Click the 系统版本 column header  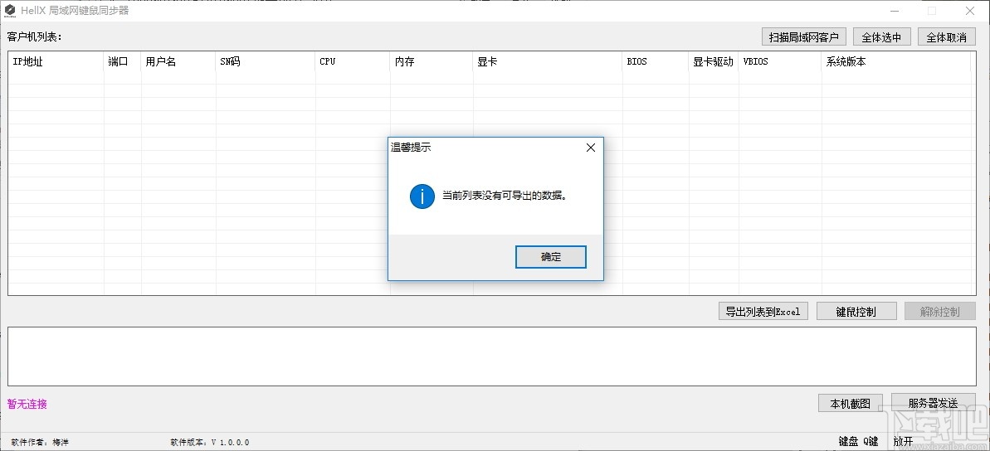896,62
